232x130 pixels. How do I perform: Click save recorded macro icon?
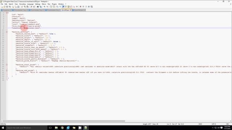(x=92, y=6)
